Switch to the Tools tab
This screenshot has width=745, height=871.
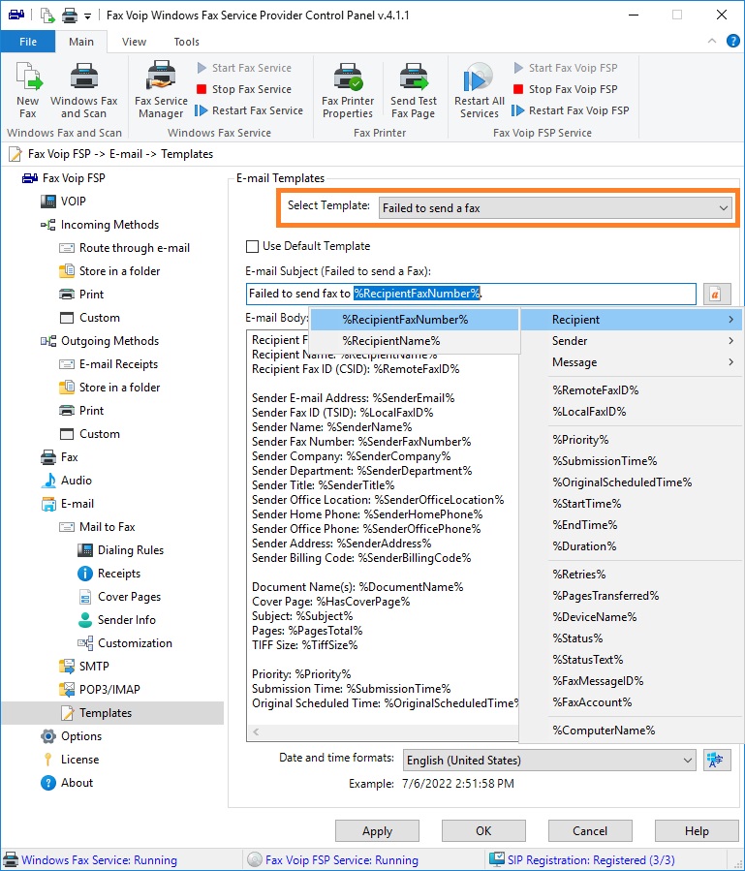coord(186,42)
